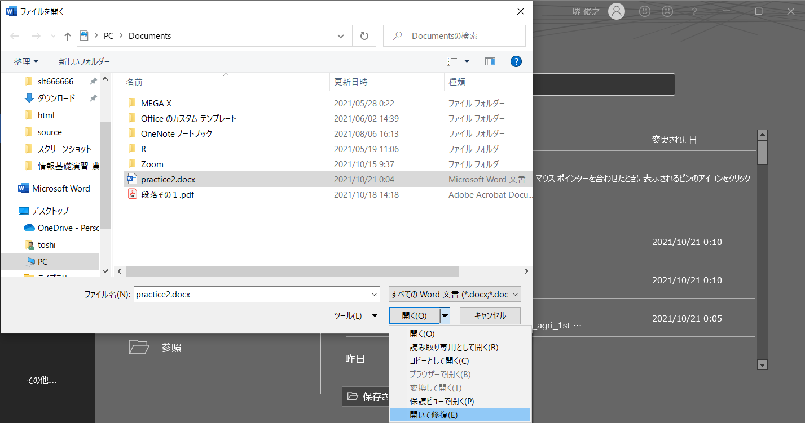The width and height of the screenshot is (805, 423).
Task: Click the folder icon next to Zoom
Action: [132, 164]
